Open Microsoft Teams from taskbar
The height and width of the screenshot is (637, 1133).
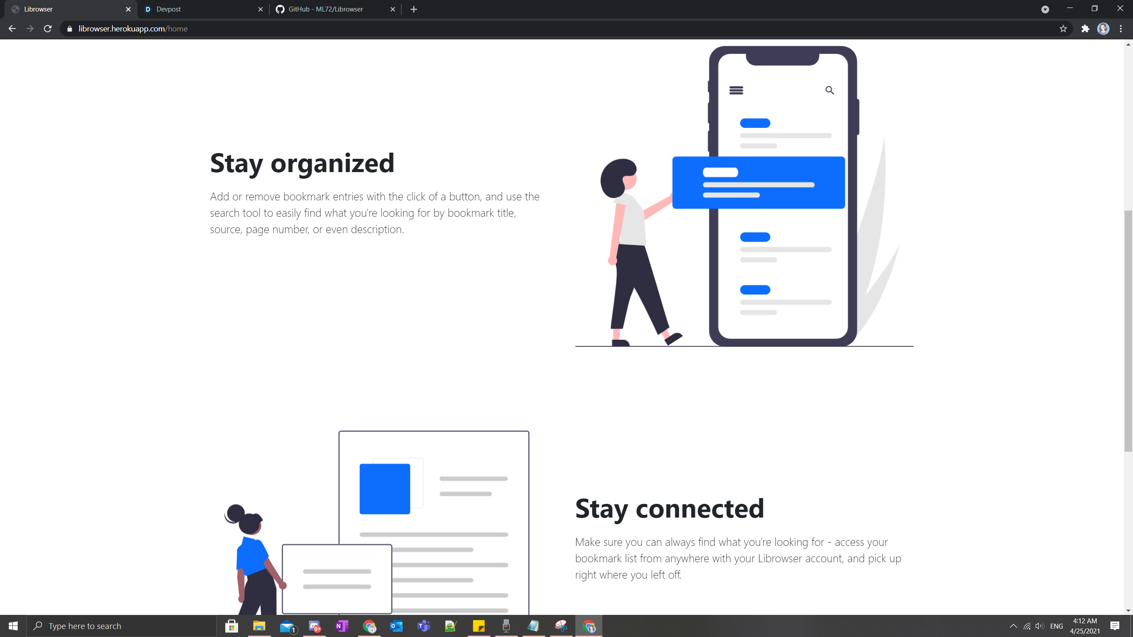pyautogui.click(x=424, y=626)
